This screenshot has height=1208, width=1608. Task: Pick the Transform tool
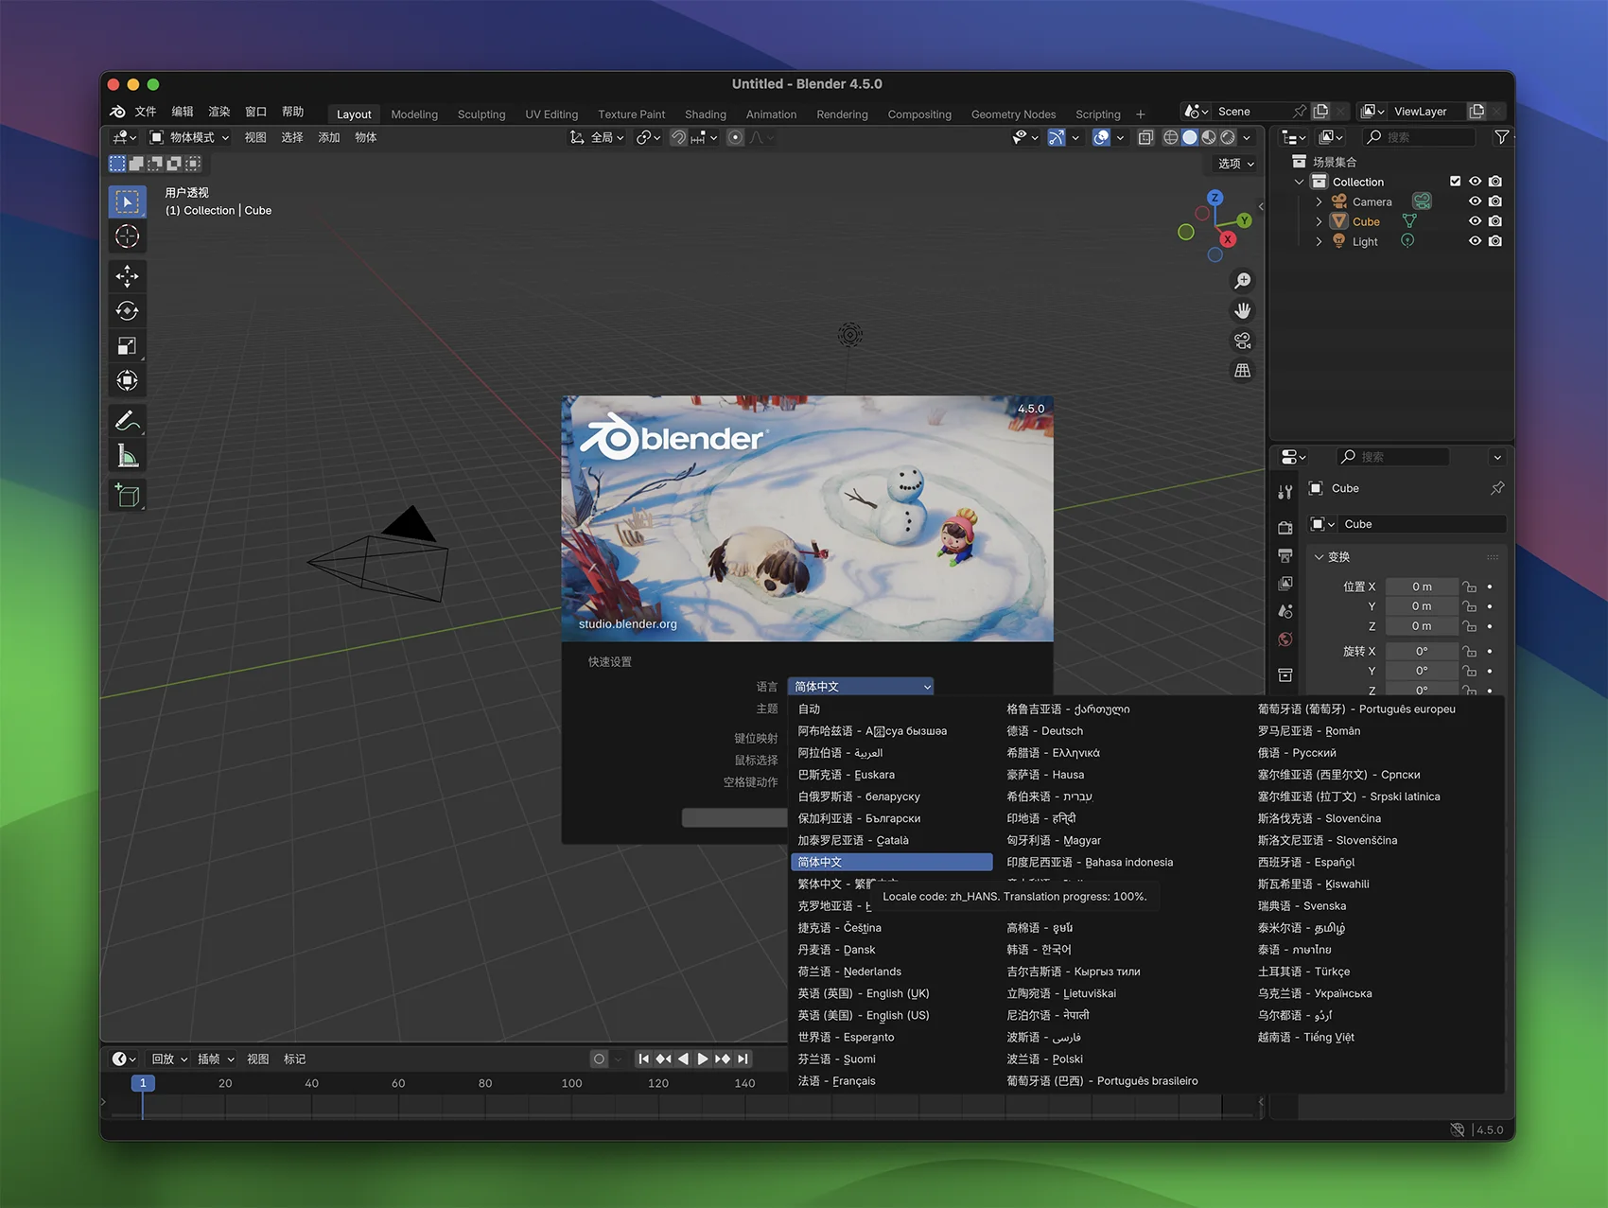tap(127, 381)
